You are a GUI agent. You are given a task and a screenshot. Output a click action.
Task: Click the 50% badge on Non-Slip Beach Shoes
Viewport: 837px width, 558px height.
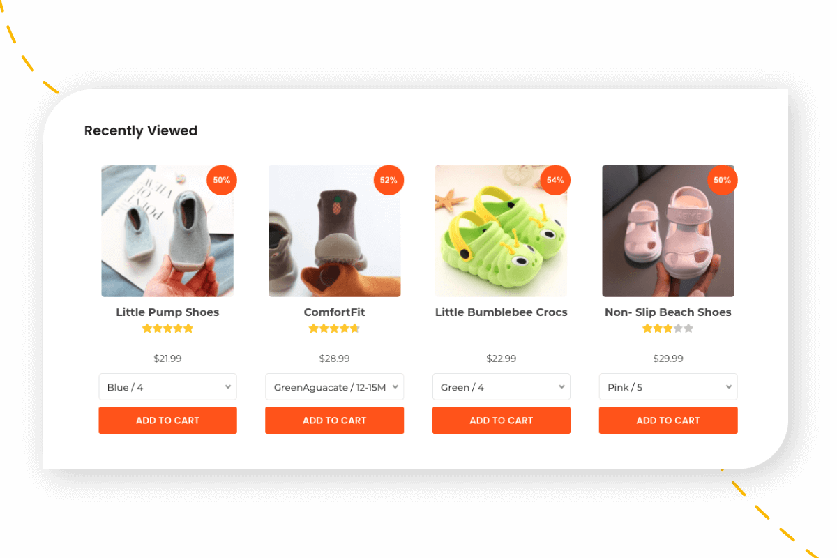point(723,180)
